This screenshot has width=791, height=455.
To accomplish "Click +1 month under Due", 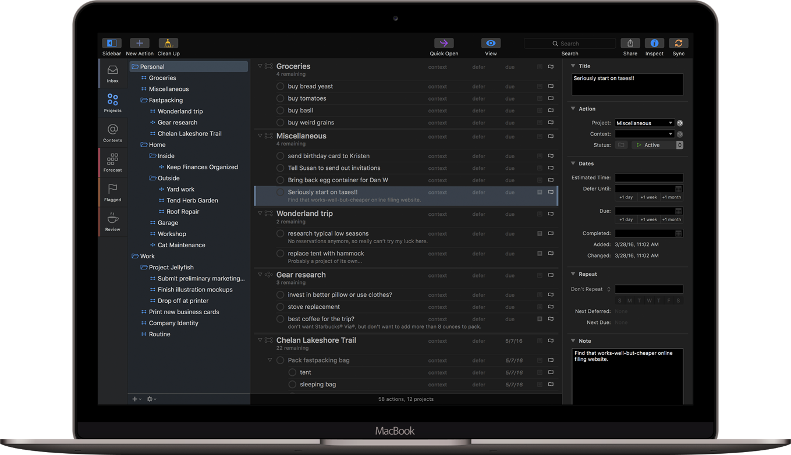I will [671, 219].
